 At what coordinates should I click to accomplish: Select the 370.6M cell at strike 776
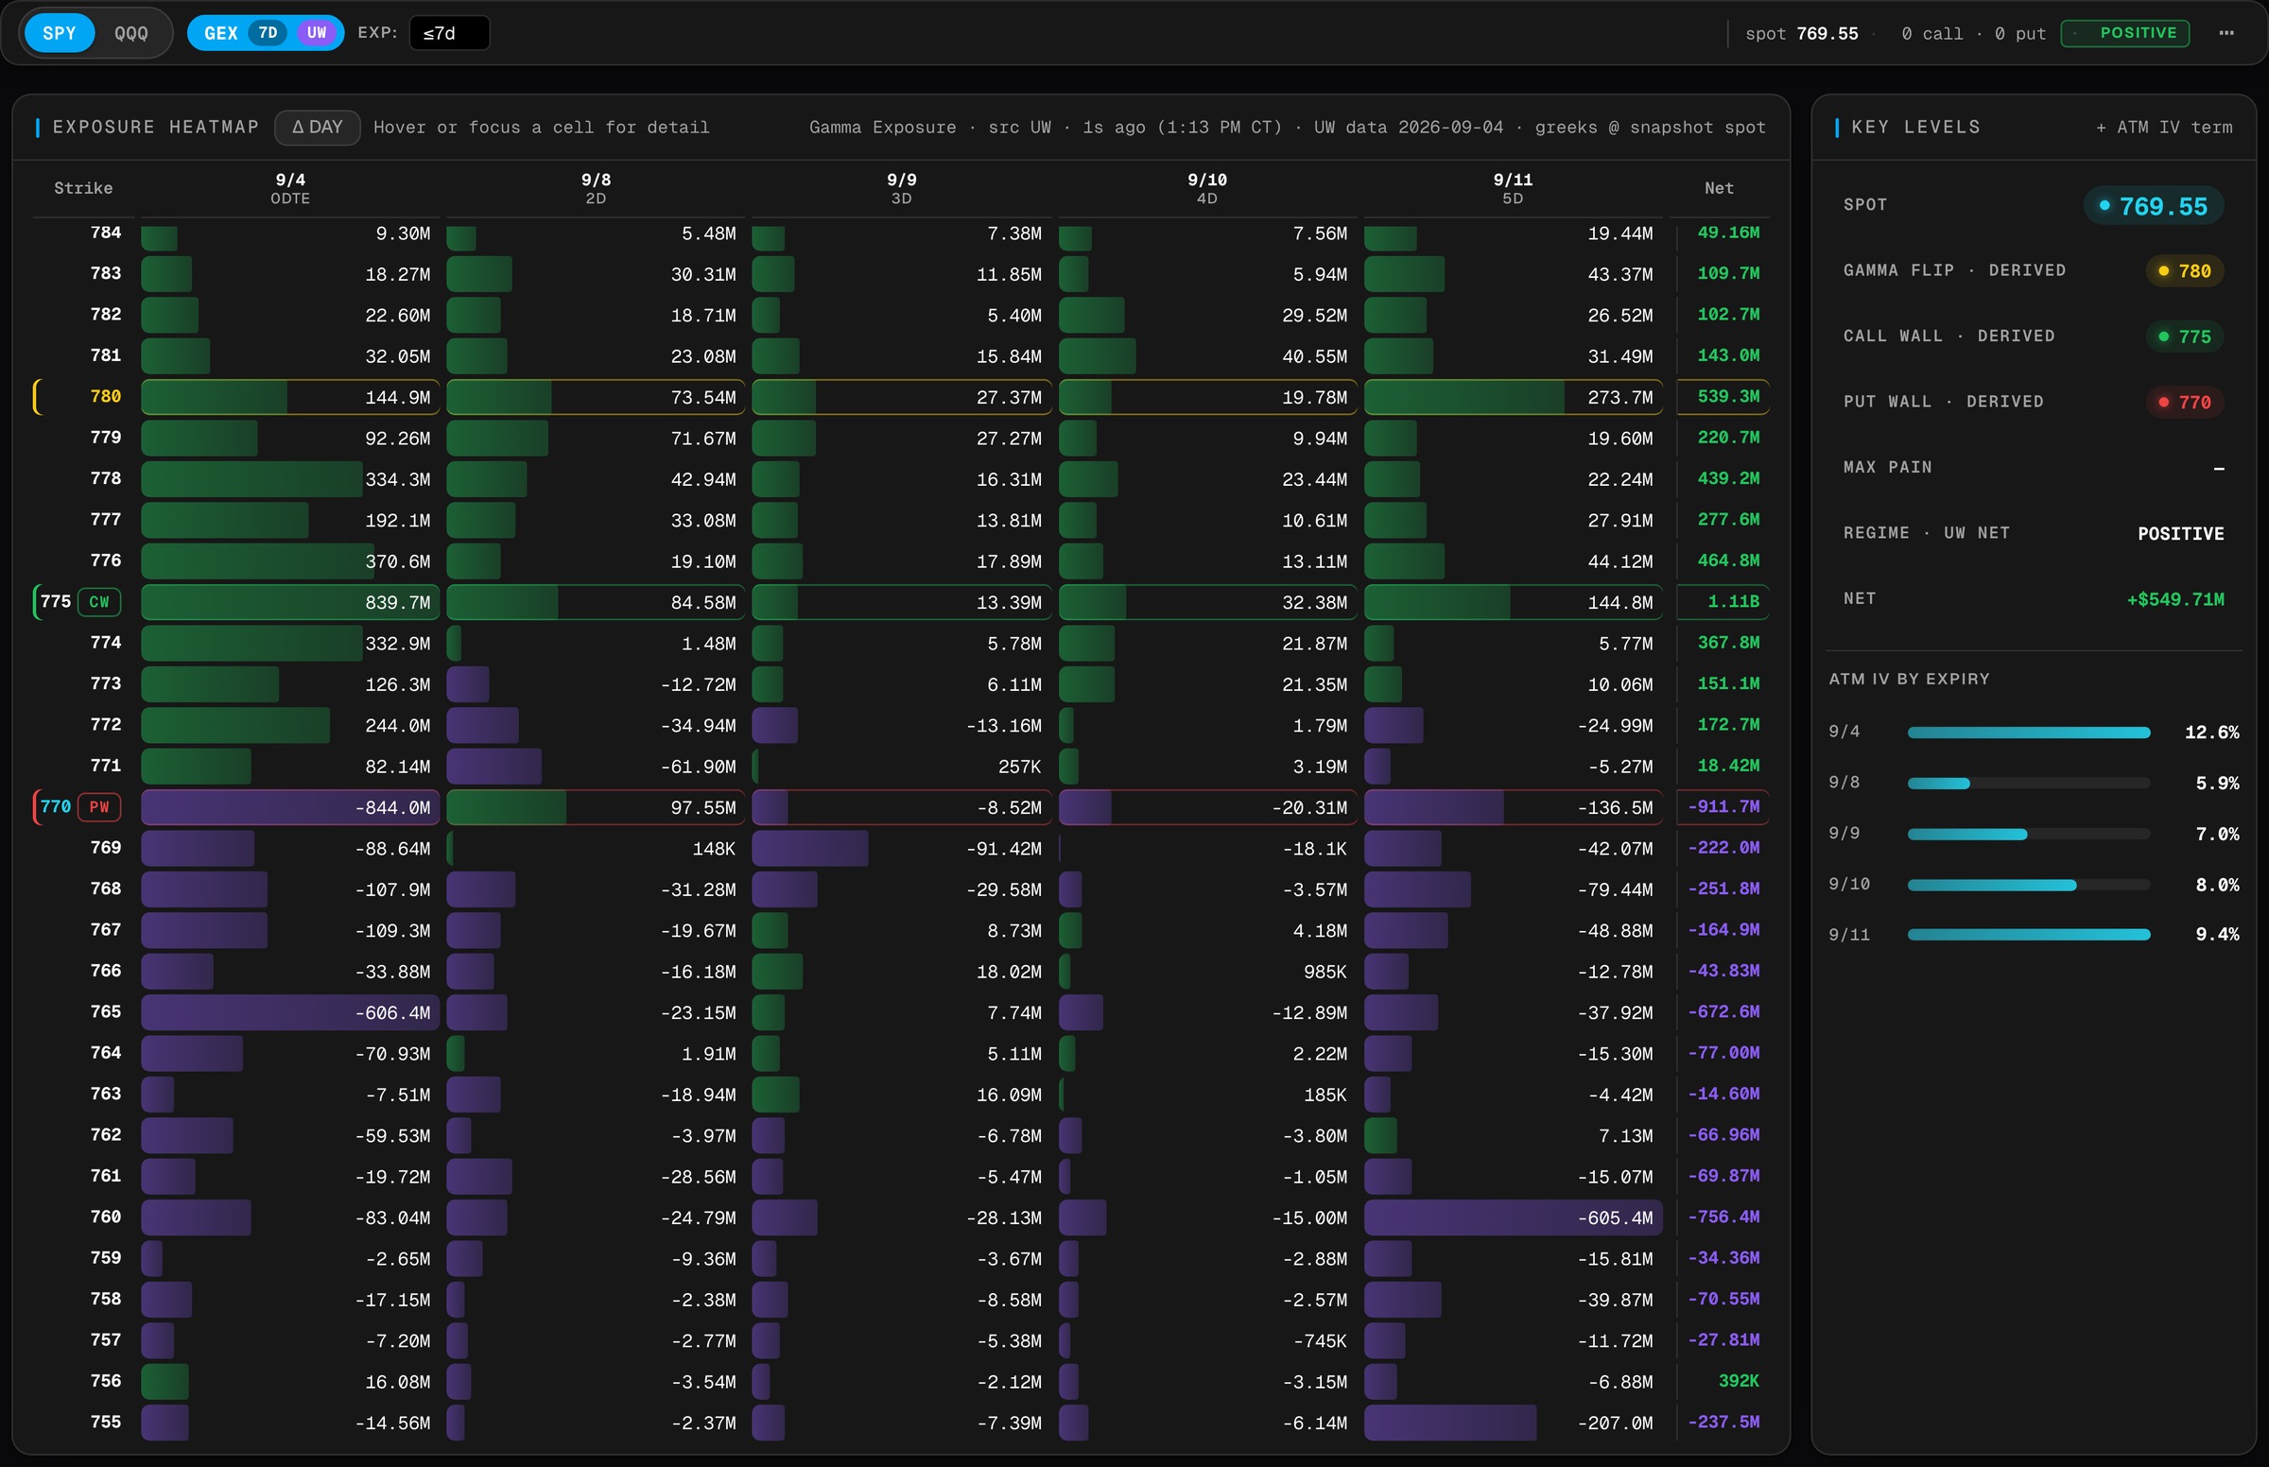[290, 561]
